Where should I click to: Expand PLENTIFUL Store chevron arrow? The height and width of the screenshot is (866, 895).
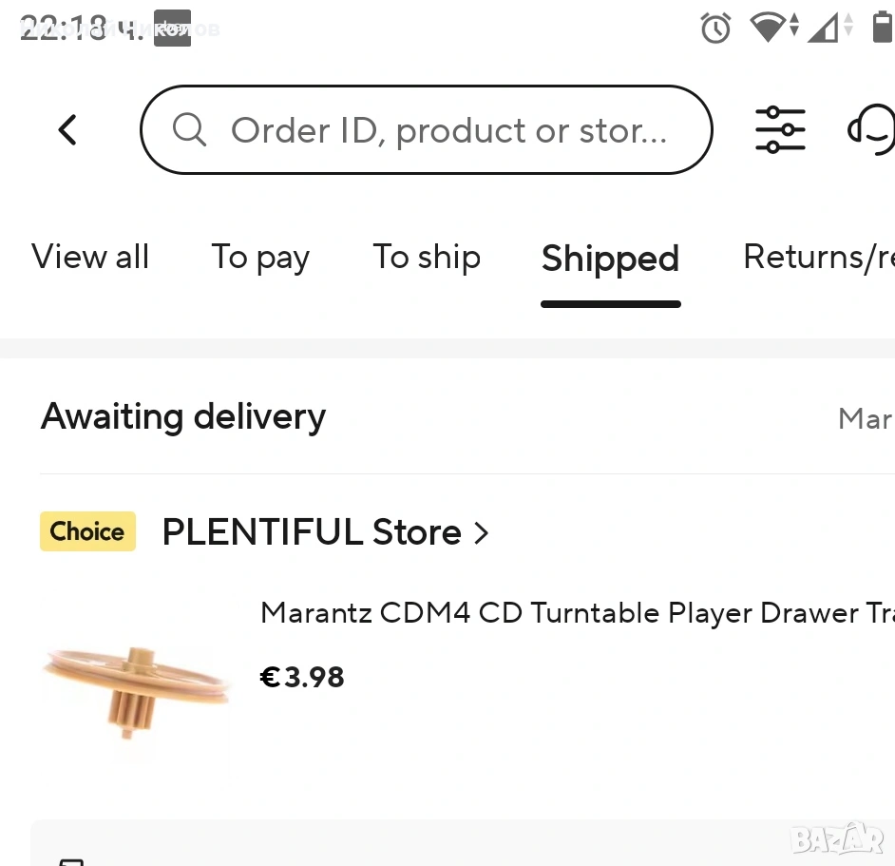482,533
